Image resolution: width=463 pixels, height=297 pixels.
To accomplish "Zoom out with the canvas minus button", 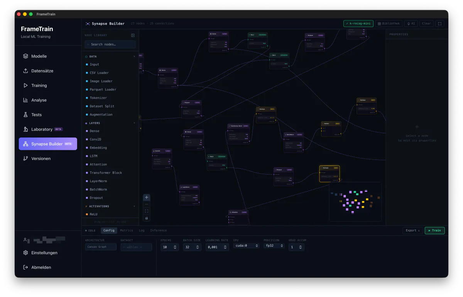I will click(x=147, y=204).
